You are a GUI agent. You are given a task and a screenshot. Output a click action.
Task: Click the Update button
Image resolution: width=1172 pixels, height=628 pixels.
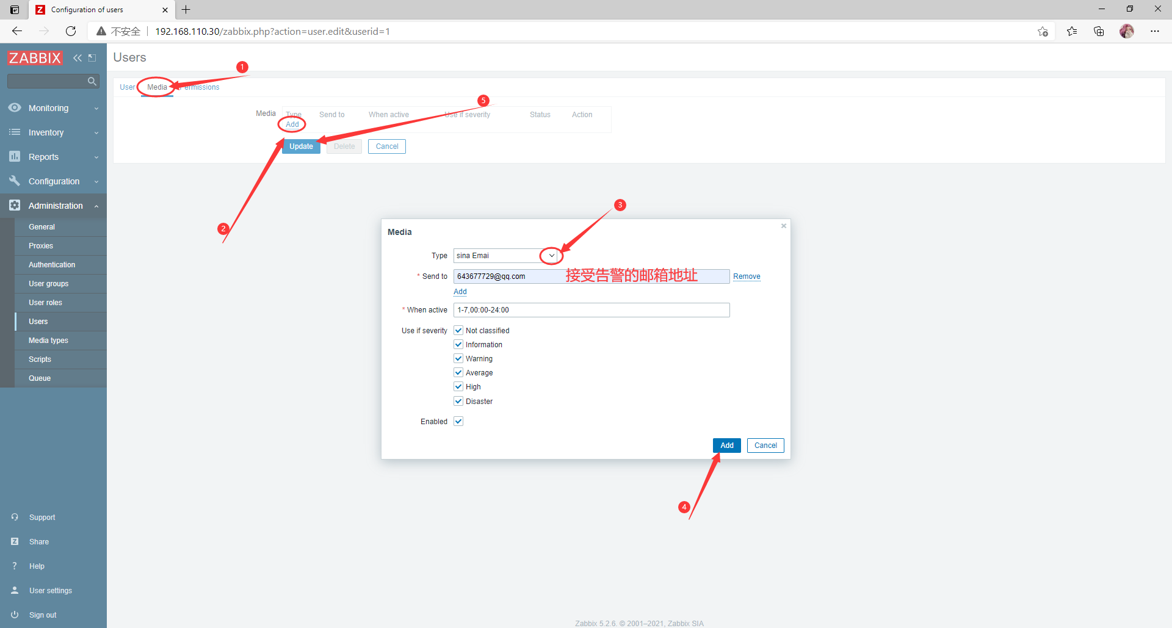click(x=301, y=146)
